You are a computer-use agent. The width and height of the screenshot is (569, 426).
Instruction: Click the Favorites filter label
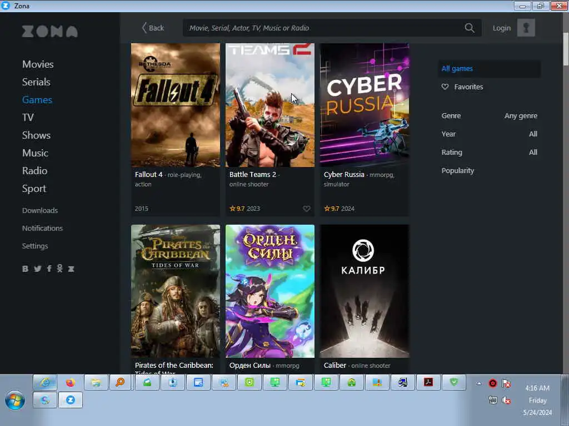point(469,87)
